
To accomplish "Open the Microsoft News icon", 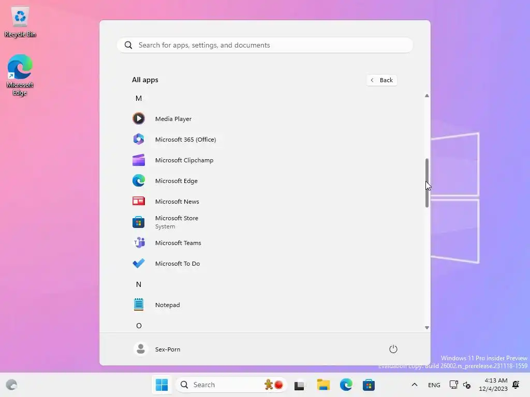I will (139, 201).
